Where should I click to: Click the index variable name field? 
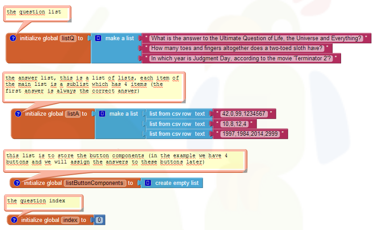point(70,220)
